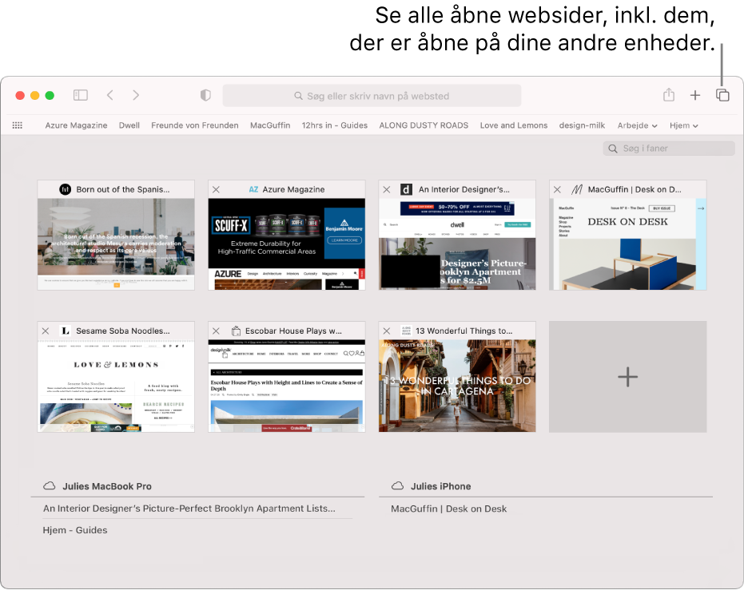The height and width of the screenshot is (590, 744).
Task: Select the 'Azure Magazine' tab title
Action: coord(294,189)
